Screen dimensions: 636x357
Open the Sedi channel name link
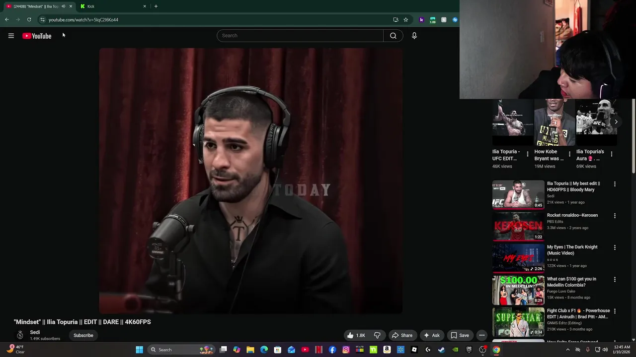click(35, 332)
